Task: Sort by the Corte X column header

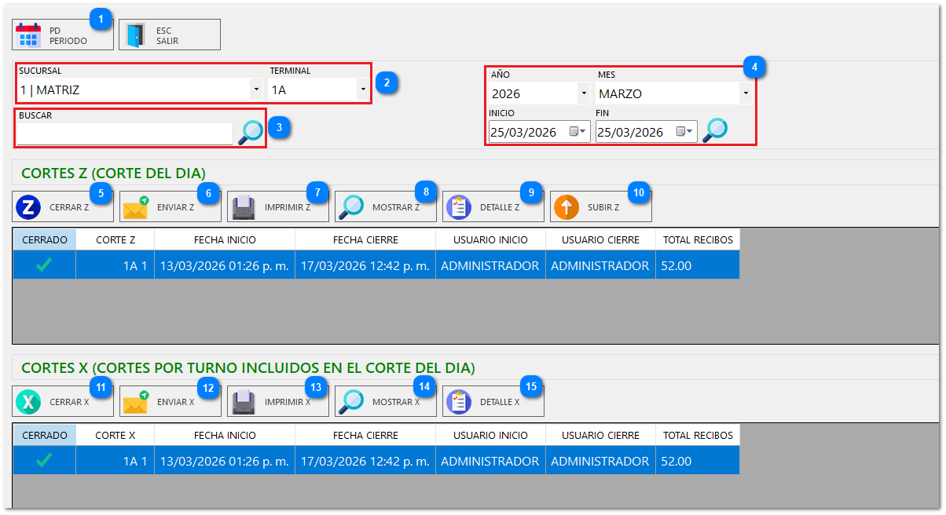Action: [x=115, y=435]
